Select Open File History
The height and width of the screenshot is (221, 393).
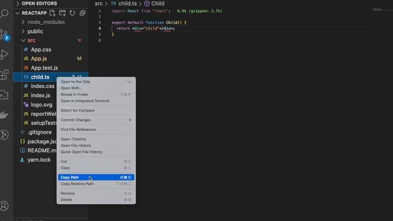(96, 145)
